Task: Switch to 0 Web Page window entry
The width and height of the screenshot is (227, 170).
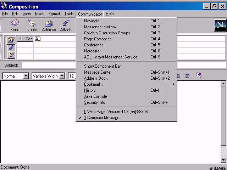Action: pyautogui.click(x=126, y=112)
